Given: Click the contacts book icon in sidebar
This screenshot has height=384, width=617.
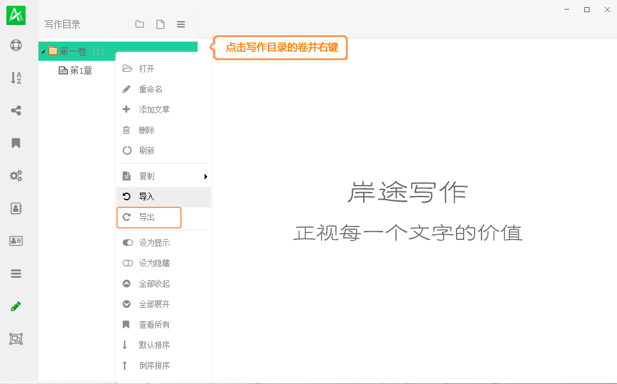Looking at the screenshot, I should (16, 208).
